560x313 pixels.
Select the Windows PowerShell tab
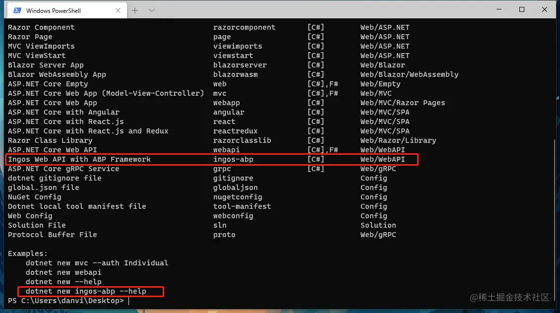point(66,10)
